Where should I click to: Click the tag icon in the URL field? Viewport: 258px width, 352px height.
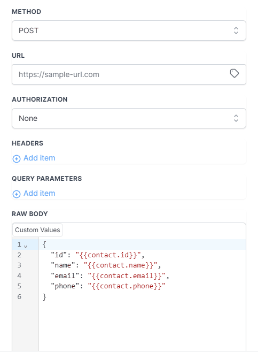[234, 74]
